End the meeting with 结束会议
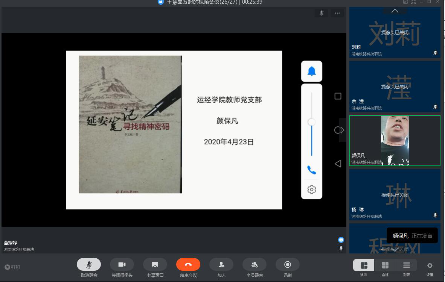 [188, 264]
